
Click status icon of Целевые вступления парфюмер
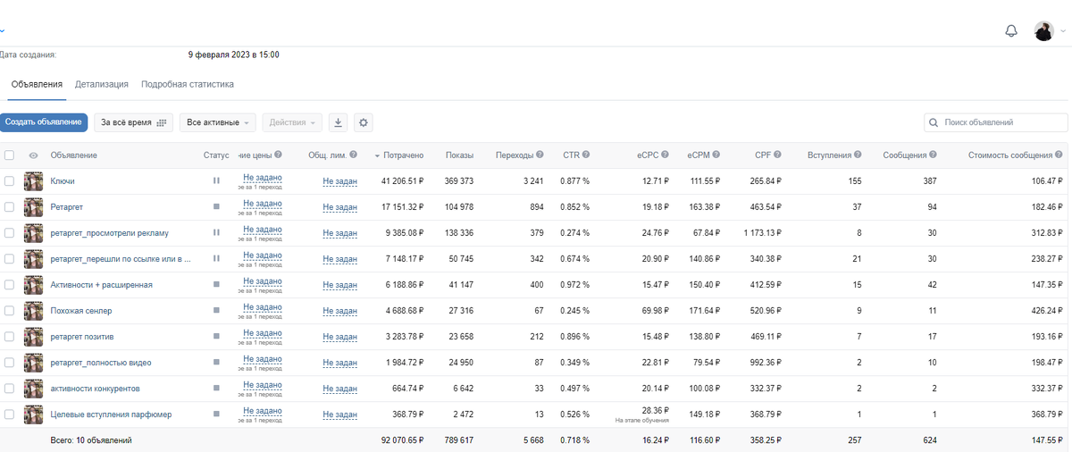pos(216,414)
